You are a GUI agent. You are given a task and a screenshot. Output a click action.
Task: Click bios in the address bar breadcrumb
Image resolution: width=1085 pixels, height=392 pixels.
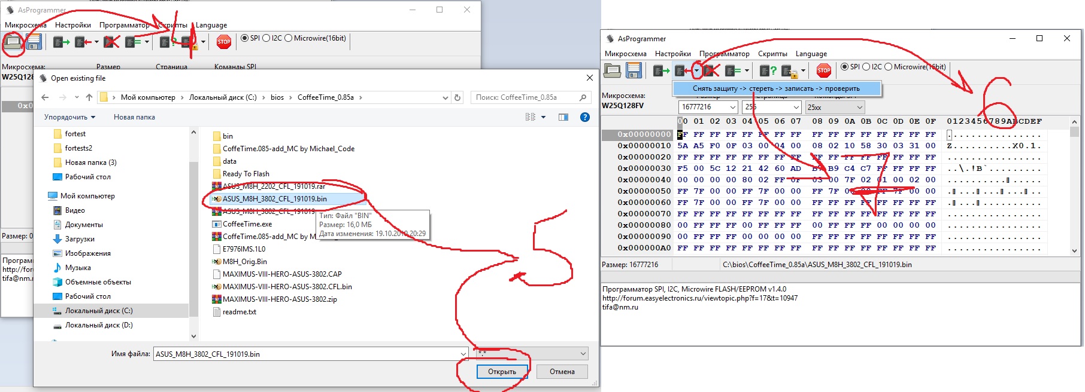pyautogui.click(x=277, y=97)
